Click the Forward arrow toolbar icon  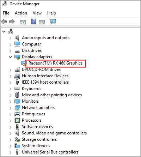point(12,22)
